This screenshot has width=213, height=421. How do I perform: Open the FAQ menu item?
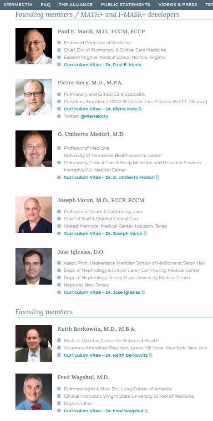coord(46,5)
